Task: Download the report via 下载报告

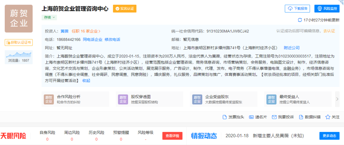Action: [297, 9]
